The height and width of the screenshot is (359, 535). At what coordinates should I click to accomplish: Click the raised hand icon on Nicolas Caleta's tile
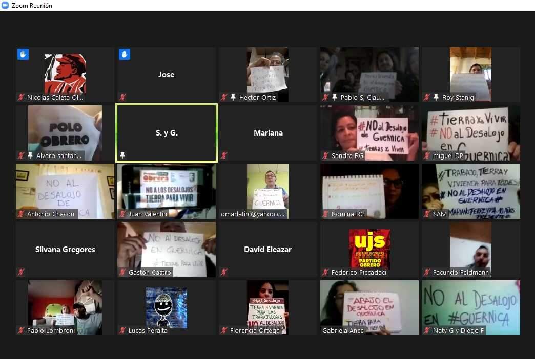(23, 54)
